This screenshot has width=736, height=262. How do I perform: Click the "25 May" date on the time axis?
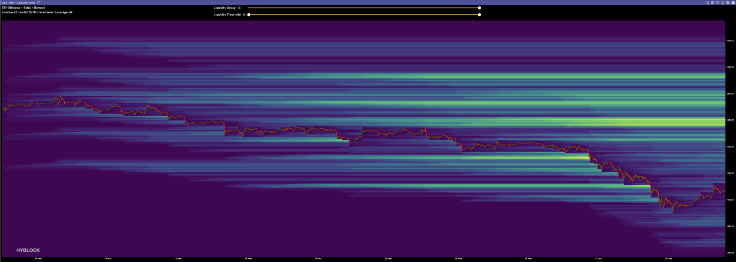coord(388,259)
